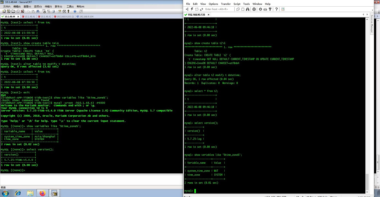Click the Help question-mark icon in Xshell
Viewport: 380px width, 197px height.
tap(276, 9)
